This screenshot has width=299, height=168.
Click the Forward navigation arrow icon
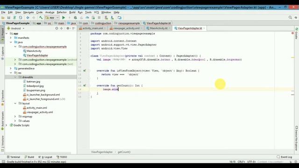point(34,18)
